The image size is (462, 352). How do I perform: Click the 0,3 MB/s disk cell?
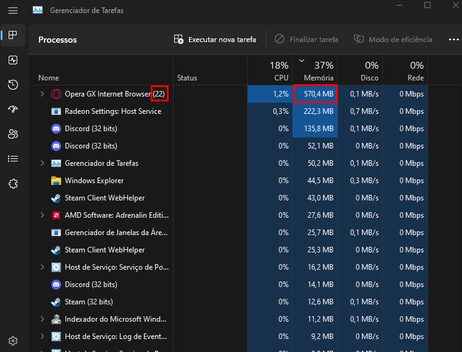pyautogui.click(x=360, y=181)
